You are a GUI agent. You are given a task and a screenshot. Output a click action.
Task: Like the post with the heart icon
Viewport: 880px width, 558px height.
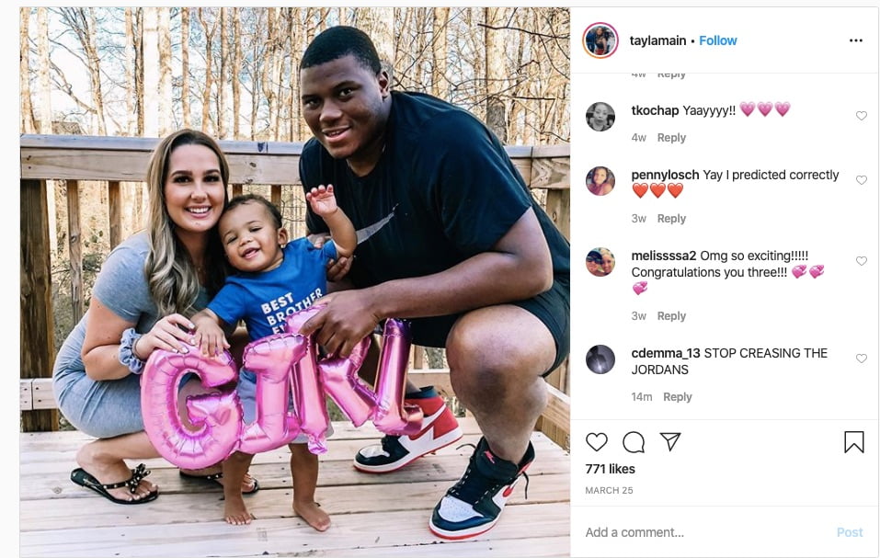(x=596, y=442)
